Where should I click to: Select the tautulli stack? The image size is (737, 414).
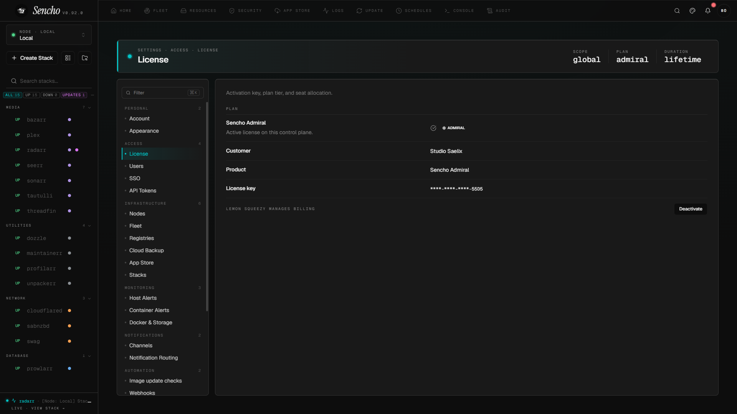coord(49,195)
